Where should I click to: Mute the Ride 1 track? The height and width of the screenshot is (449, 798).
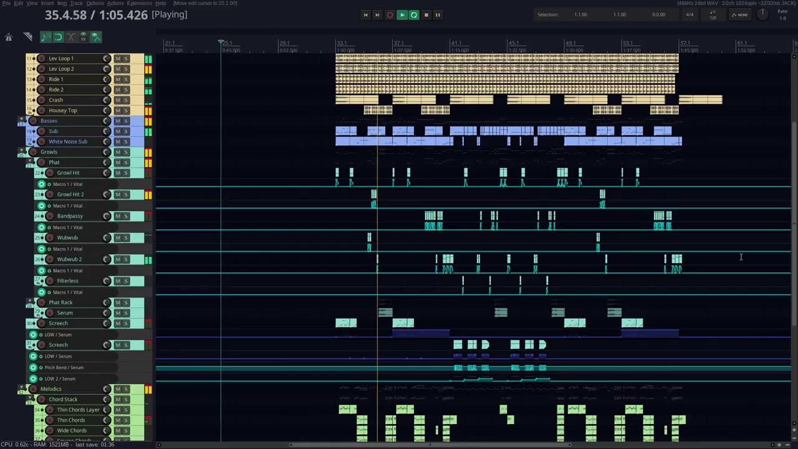[118, 80]
